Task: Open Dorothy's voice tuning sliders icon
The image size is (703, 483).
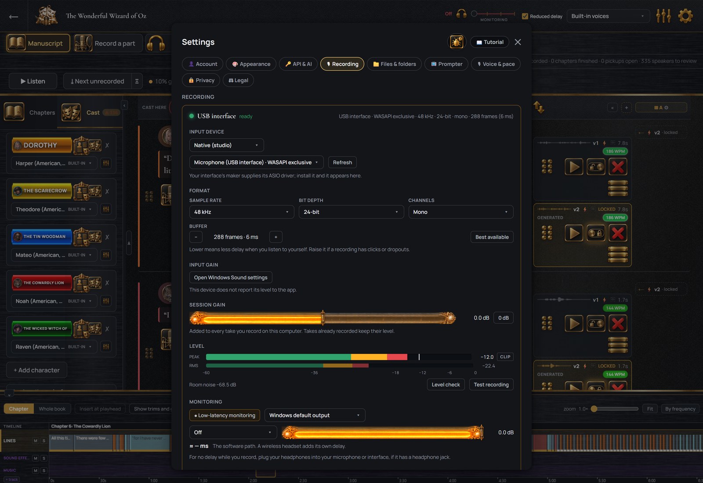Action: coord(106,163)
